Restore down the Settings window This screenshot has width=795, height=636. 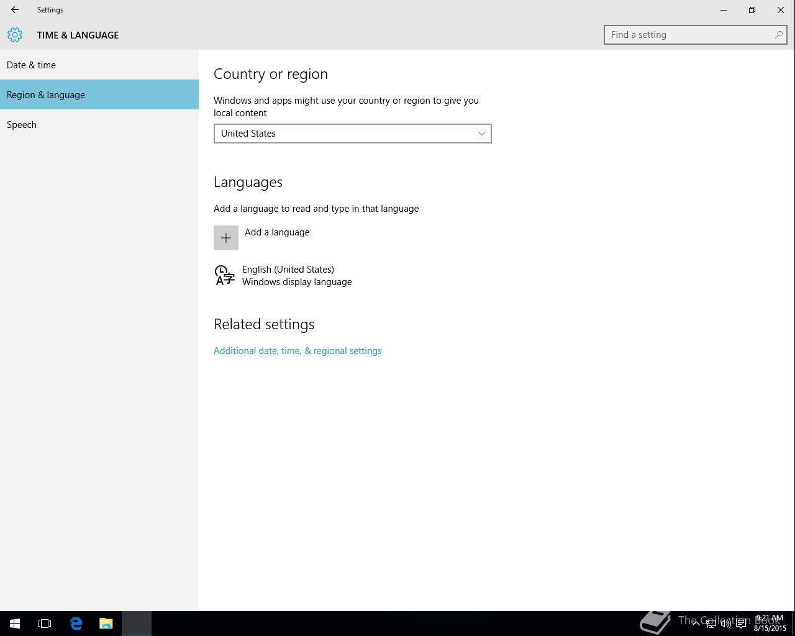click(752, 10)
